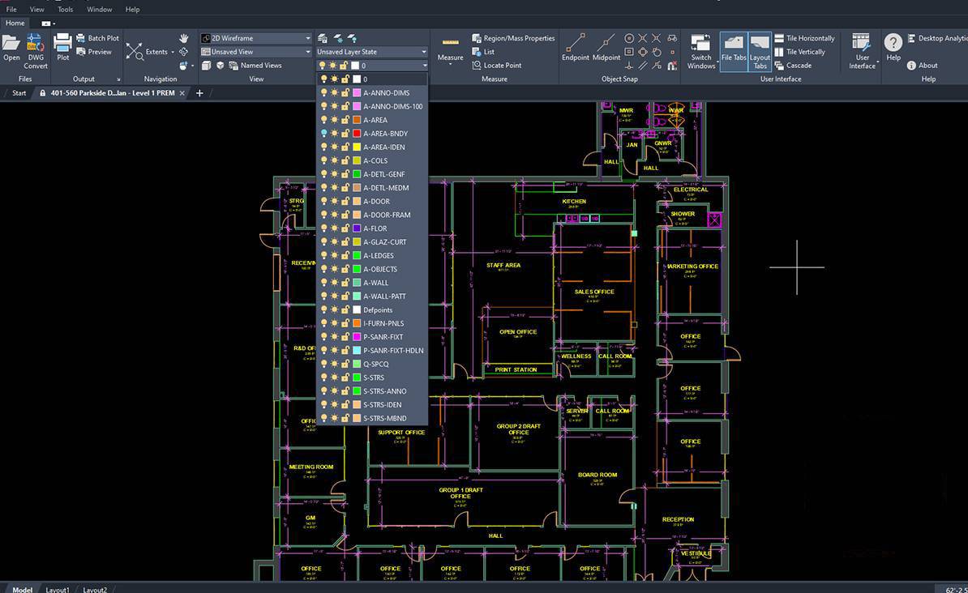Click the Plot printer icon
This screenshot has width=968, height=593.
coord(62,47)
